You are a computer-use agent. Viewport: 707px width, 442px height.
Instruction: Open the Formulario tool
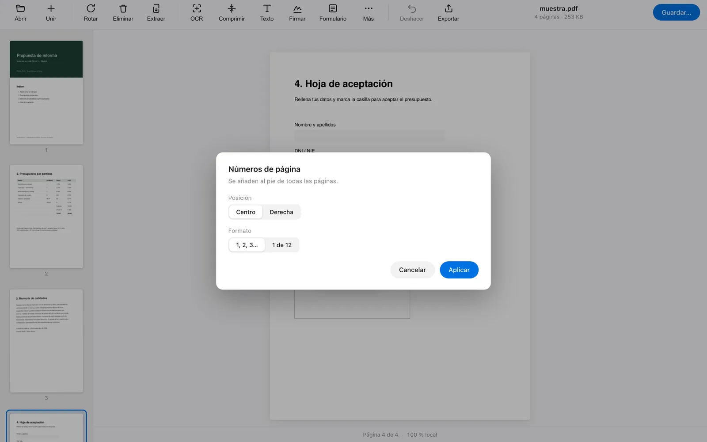point(333,13)
